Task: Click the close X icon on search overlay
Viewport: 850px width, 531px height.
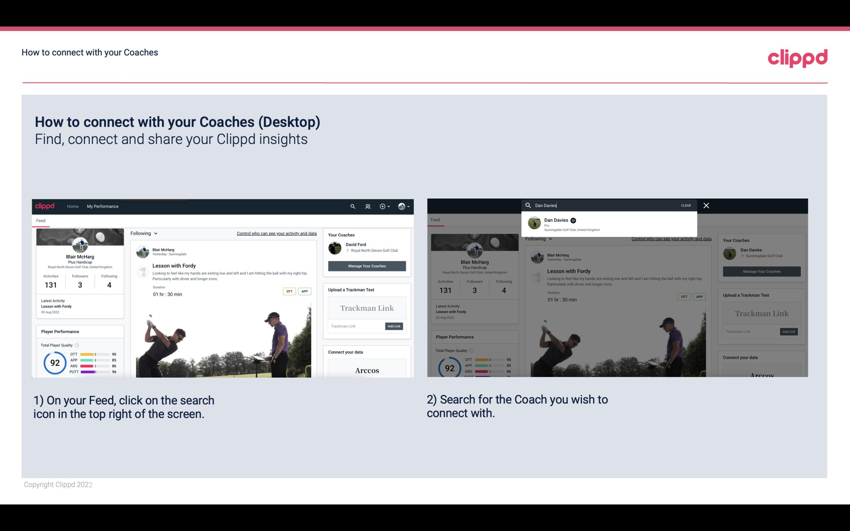Action: click(706, 205)
